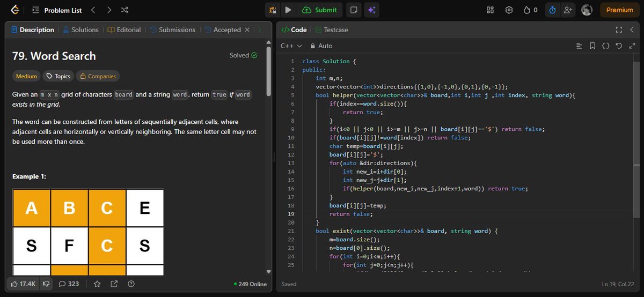Submit the solution
644x297 pixels.
point(320,10)
